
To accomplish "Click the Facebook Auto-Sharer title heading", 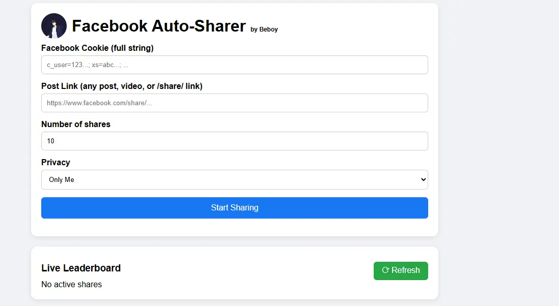I will 159,26.
